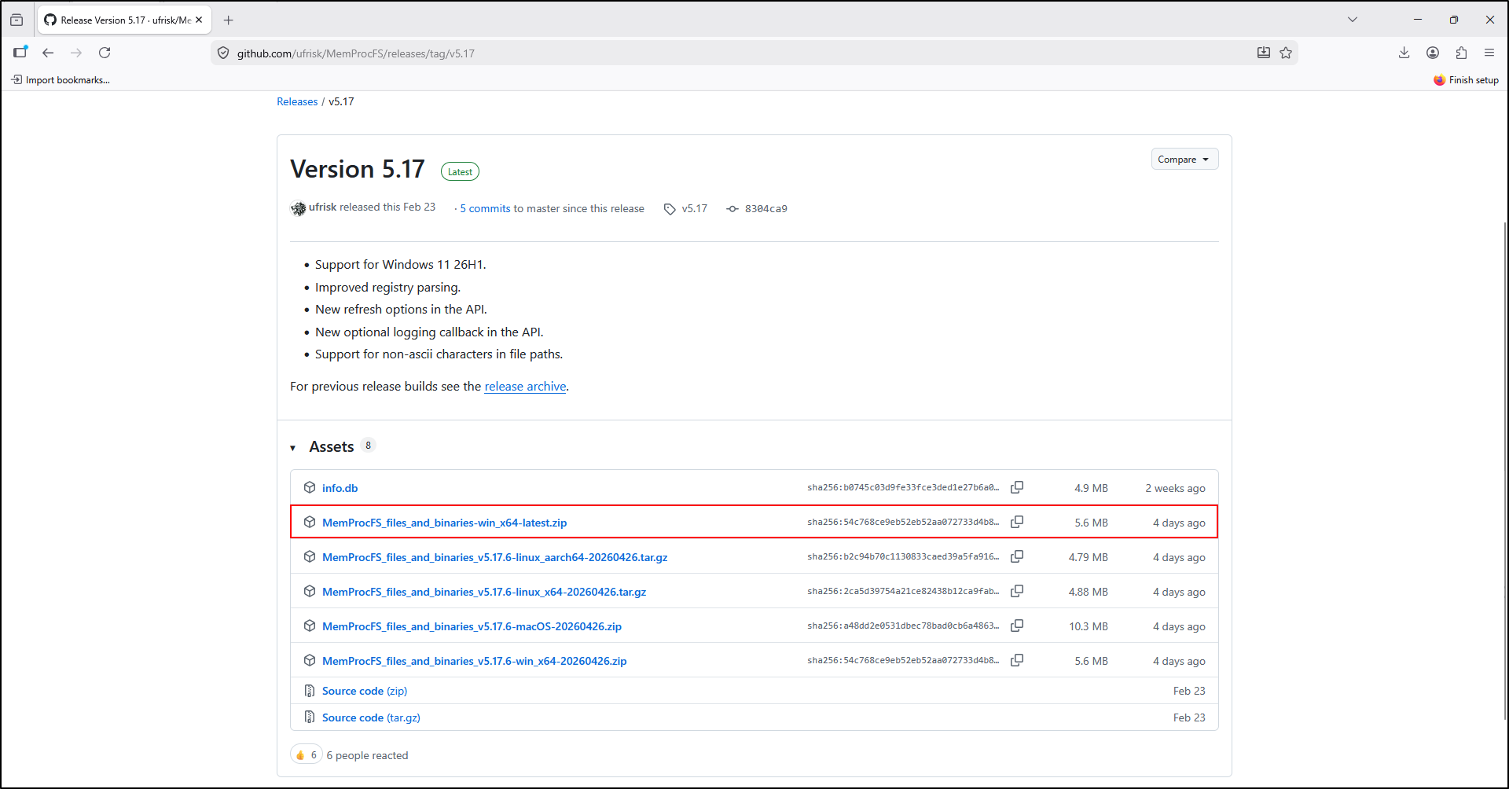Copy SHA256 hash for info.db
The image size is (1509, 789).
[1017, 487]
